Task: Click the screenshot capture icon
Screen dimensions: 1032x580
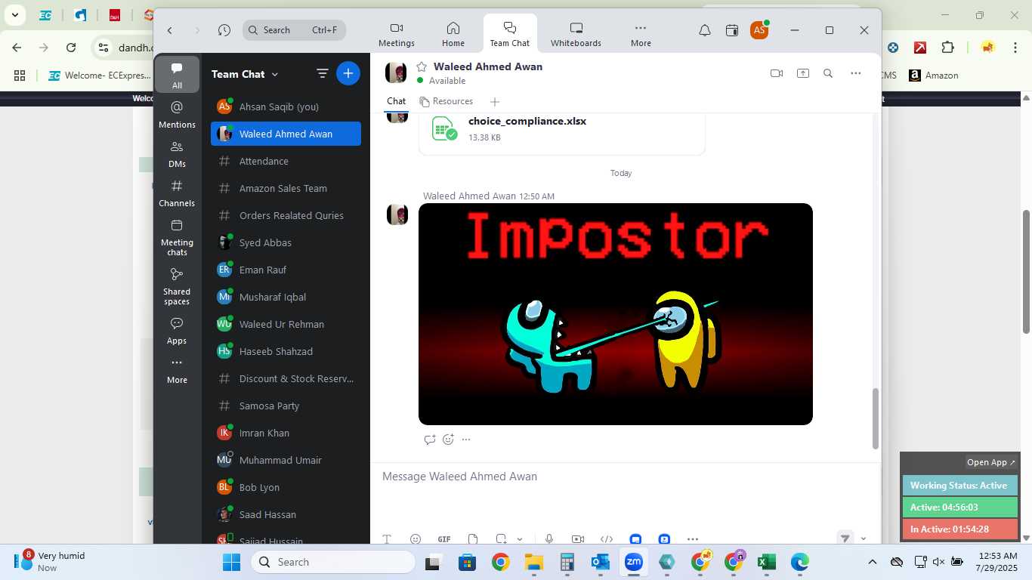Action: (501, 539)
